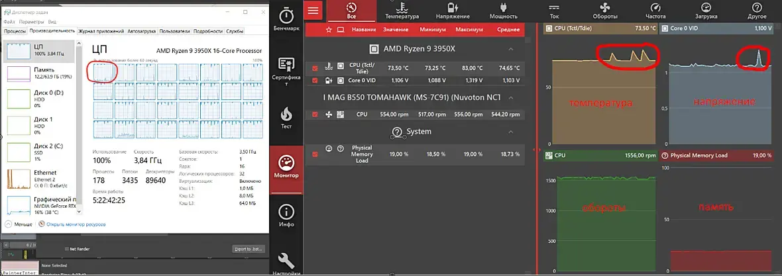The width and height of the screenshot is (782, 276).
Task: Click thermometer icon in CPU (Tctl/Tdie) row
Action: pyautogui.click(x=328, y=68)
